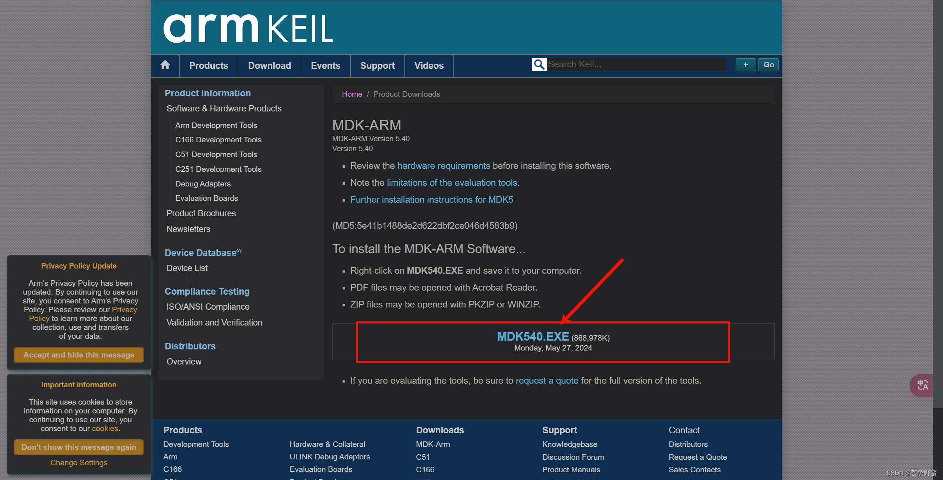
Task: Open C166 Development Tools sidebar link
Action: [x=218, y=140]
